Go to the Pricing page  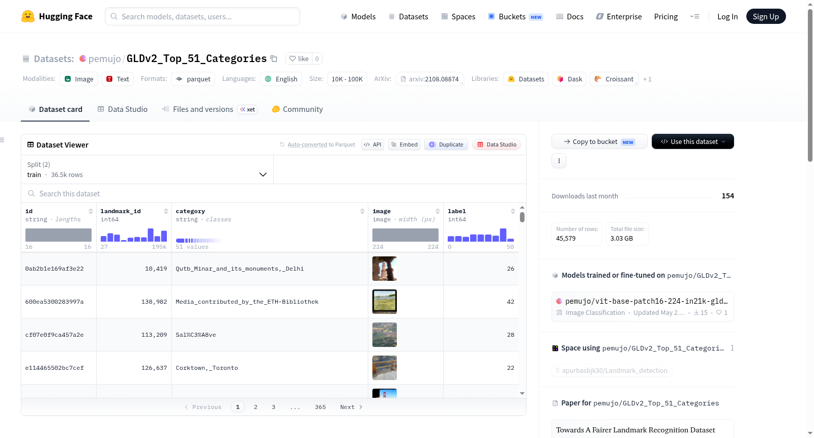coord(666,16)
